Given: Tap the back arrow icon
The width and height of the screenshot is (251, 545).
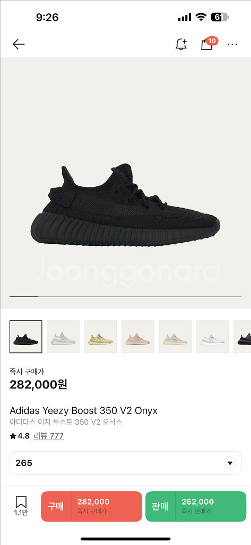Looking at the screenshot, I should coord(19,44).
